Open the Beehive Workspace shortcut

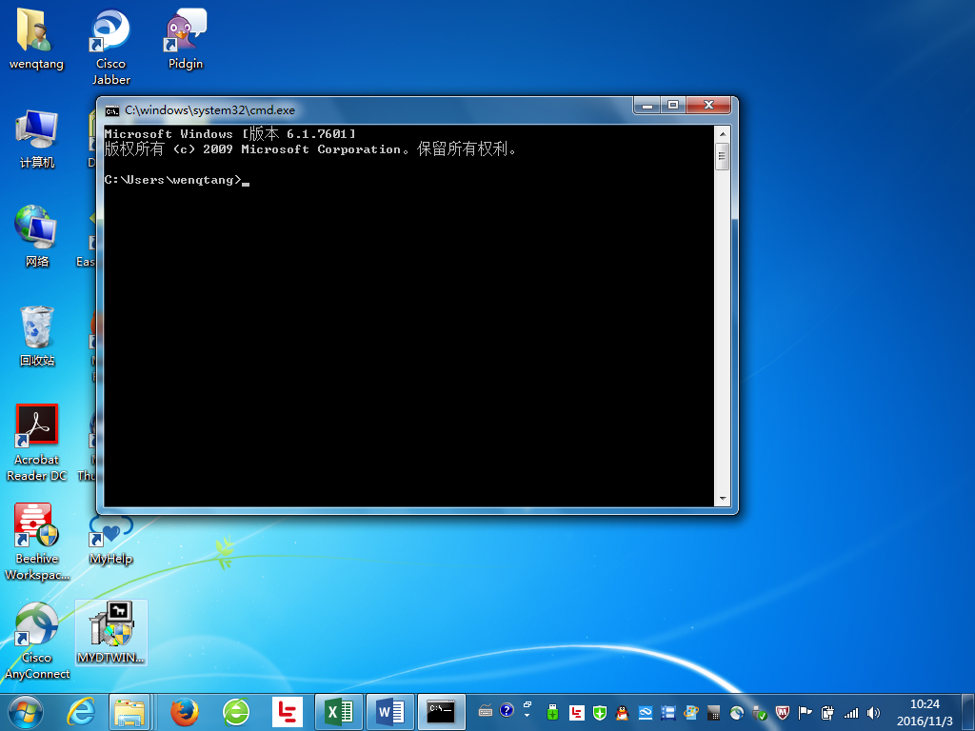tap(37, 542)
